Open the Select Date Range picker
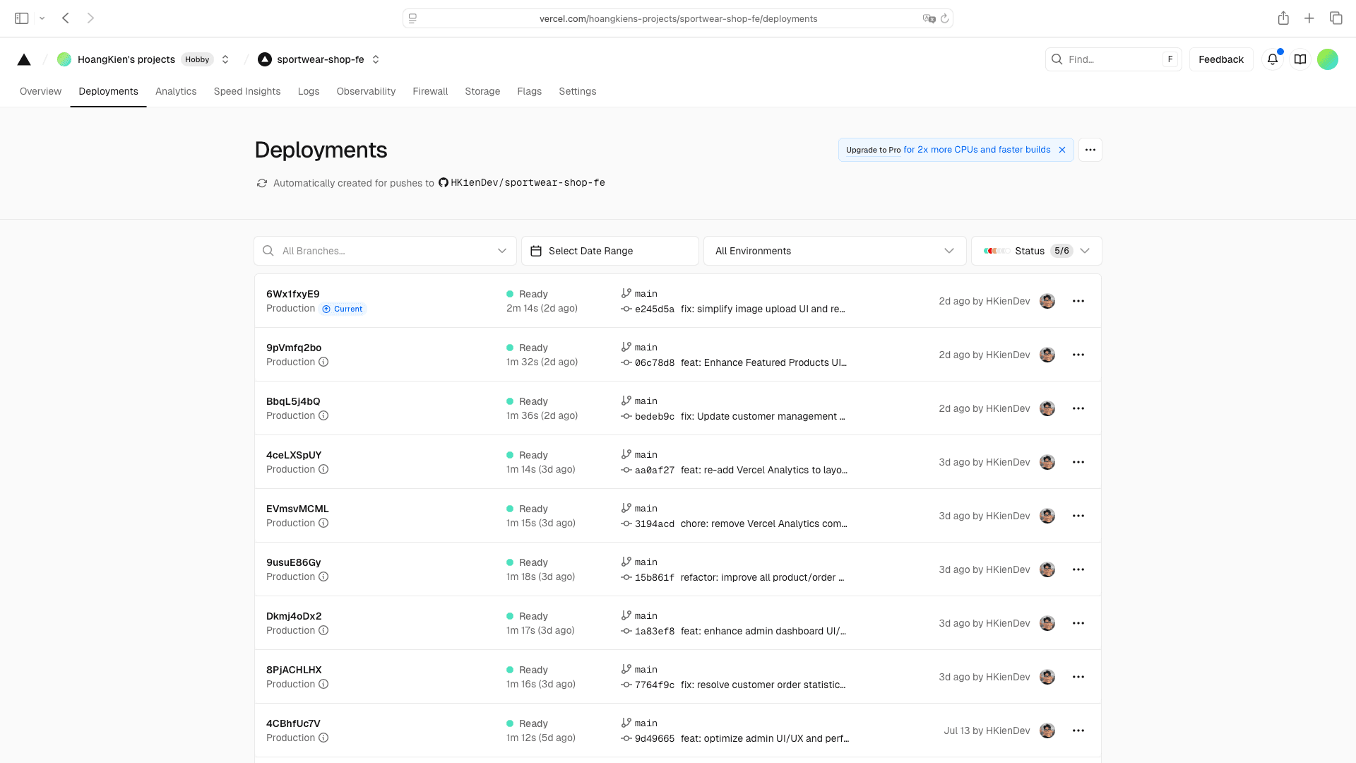Viewport: 1356px width, 763px height. [x=610, y=251]
